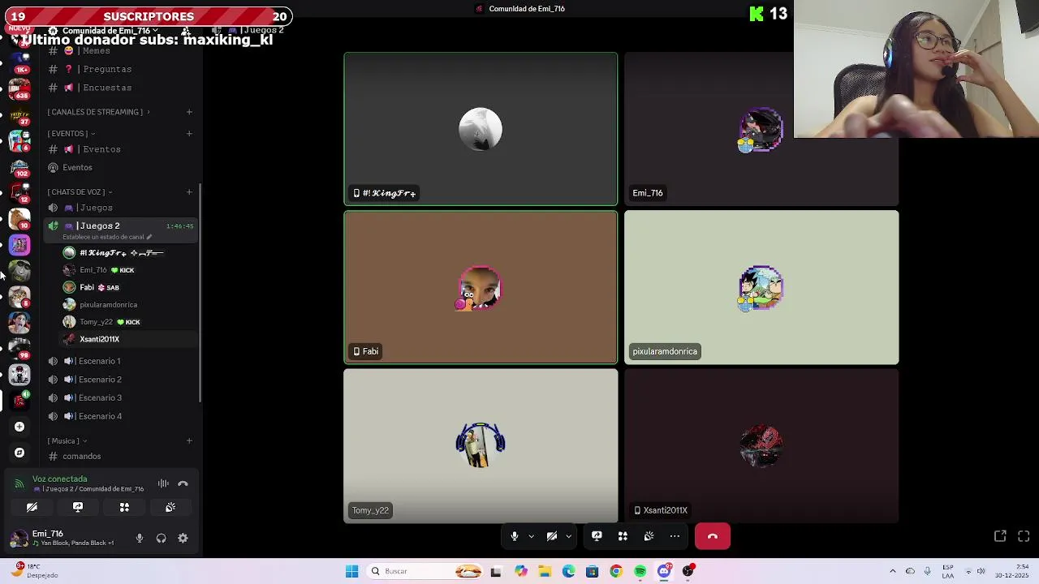
Task: Toggle mute in the Emi_716 user panel
Action: [x=140, y=538]
